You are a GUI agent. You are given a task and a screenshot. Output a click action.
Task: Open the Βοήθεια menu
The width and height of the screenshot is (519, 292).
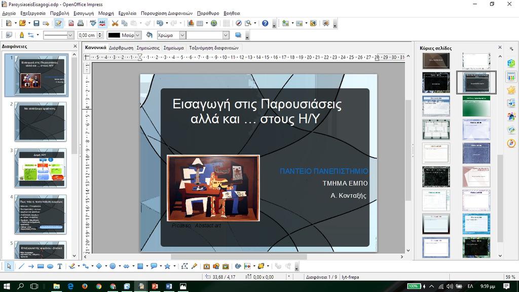(x=232, y=13)
